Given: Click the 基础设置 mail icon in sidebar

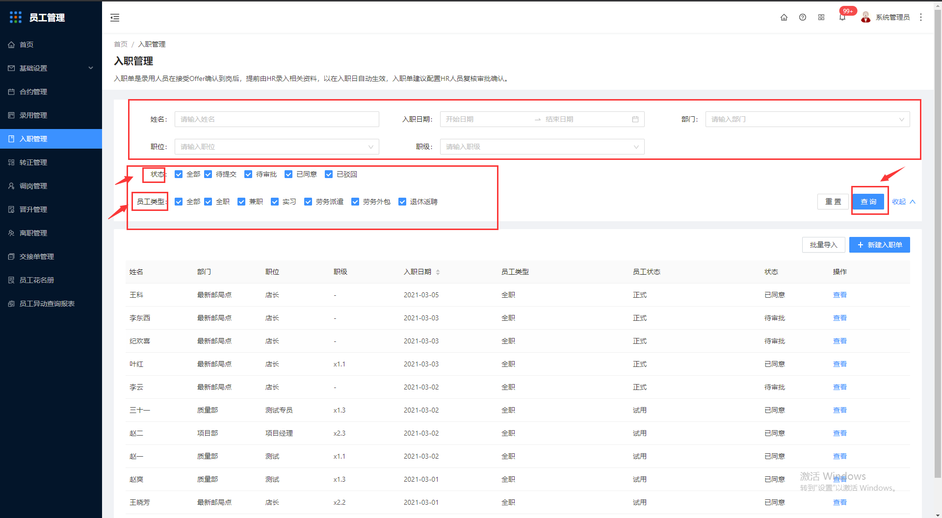Looking at the screenshot, I should [11, 68].
